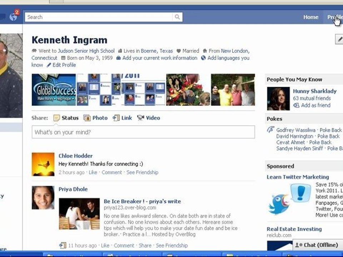Click the pencil edit icon at top right
The height and width of the screenshot is (257, 343).
[339, 39]
